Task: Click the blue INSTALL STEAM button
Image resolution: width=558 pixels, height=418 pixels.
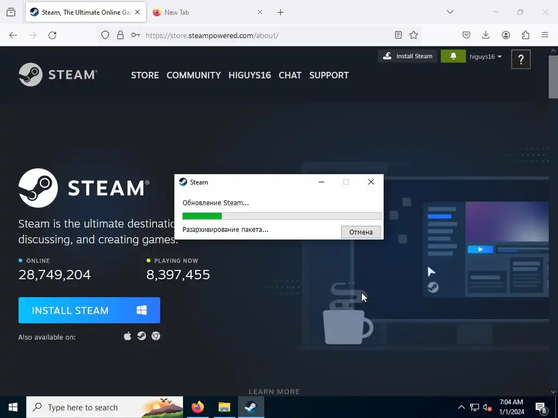Action: pos(89,310)
